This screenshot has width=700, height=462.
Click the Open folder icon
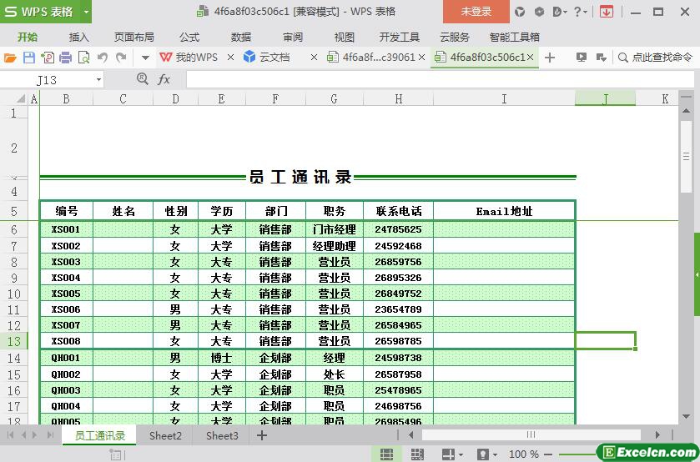(10, 58)
